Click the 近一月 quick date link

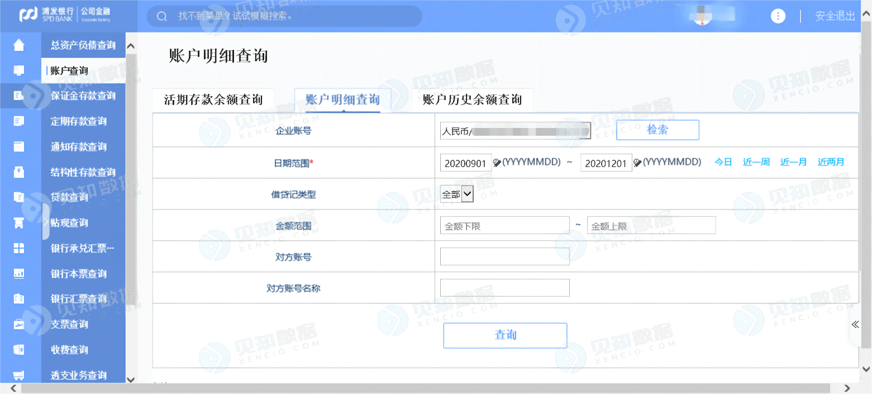coord(793,162)
